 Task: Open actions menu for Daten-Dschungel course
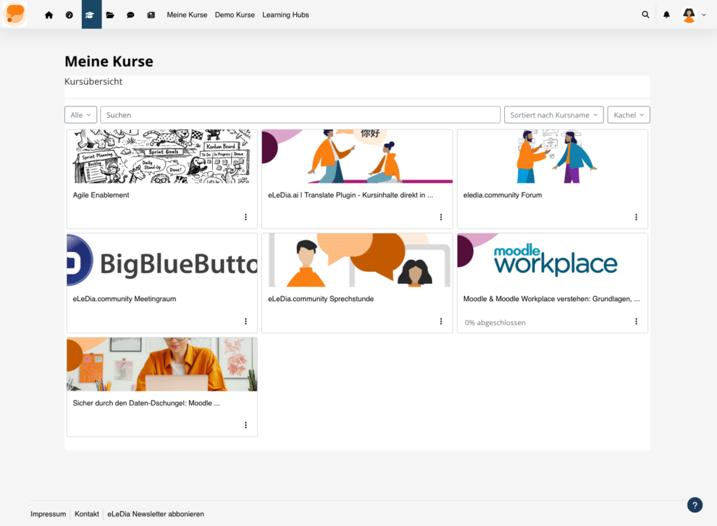pos(246,425)
